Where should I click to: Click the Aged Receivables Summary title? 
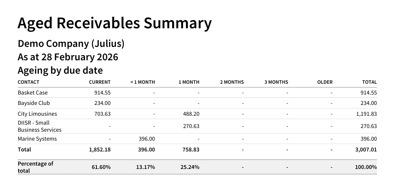click(x=114, y=23)
